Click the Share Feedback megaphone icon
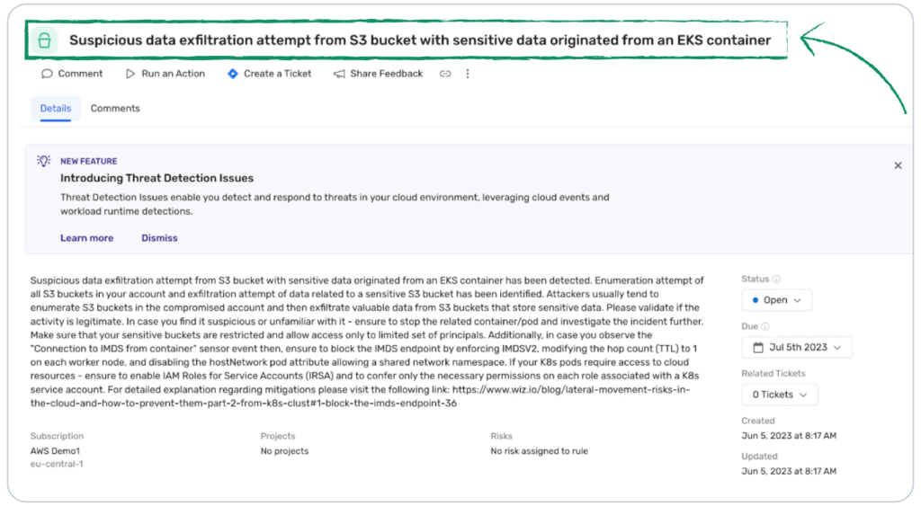 (339, 74)
